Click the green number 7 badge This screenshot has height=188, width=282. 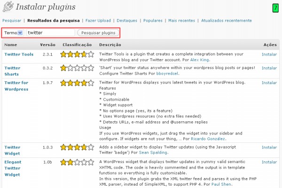coord(275,8)
